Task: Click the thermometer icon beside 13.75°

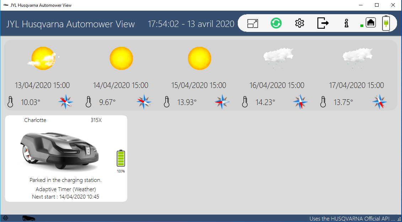Action: click(323, 102)
